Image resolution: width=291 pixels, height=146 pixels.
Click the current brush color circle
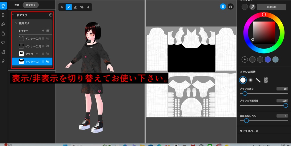(x=245, y=7)
